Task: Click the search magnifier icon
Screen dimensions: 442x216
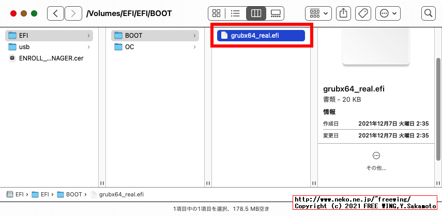Action: [x=428, y=13]
